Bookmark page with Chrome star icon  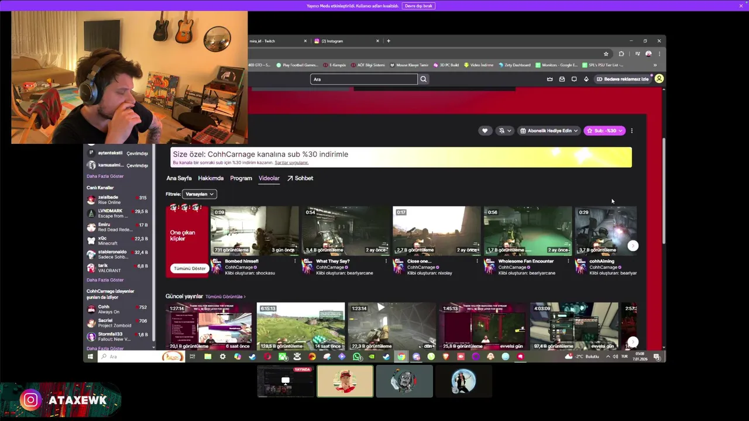606,54
